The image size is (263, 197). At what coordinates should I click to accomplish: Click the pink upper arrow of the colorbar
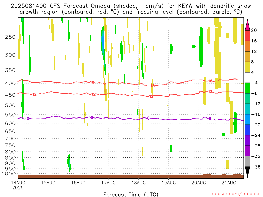point(247,25)
